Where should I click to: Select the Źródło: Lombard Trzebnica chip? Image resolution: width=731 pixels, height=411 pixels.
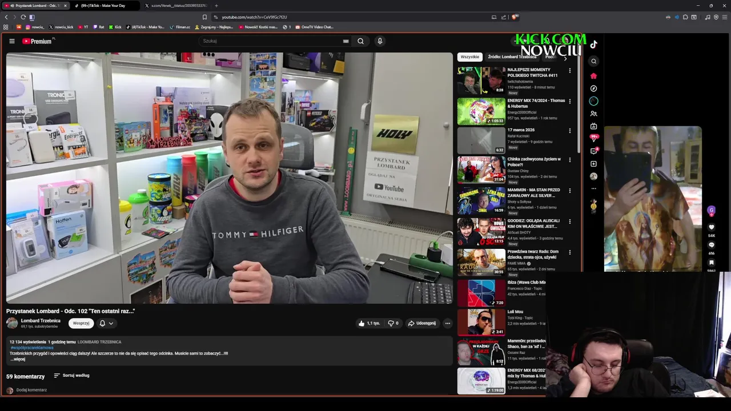point(512,57)
